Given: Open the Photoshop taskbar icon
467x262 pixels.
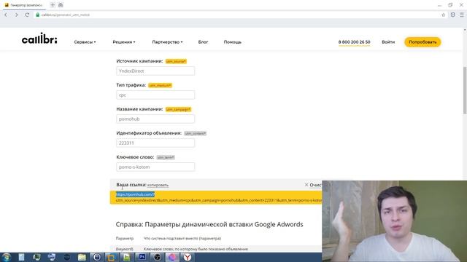Looking at the screenshot, I should 142,257.
